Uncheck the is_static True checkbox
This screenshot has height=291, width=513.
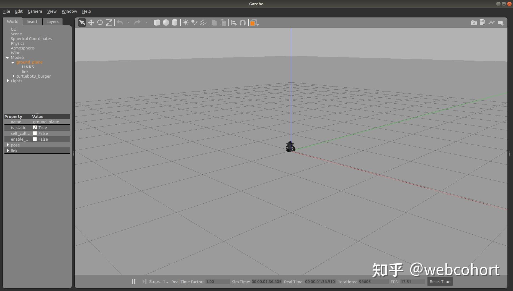(35, 127)
